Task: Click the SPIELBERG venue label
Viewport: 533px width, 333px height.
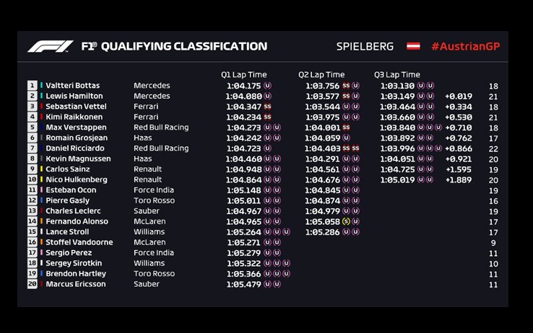Action: 365,46
